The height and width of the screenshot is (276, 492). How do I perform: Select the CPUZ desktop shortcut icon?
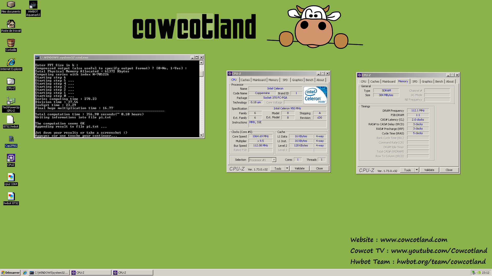11,160
